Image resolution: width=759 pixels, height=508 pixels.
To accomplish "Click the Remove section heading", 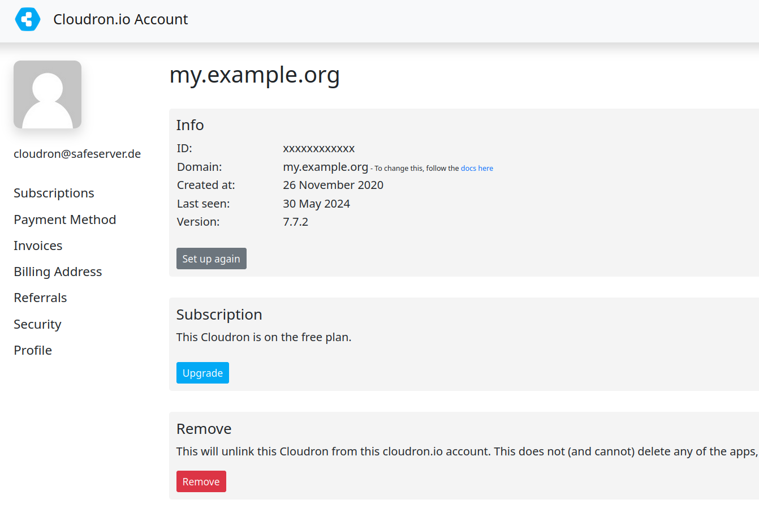I will (204, 429).
